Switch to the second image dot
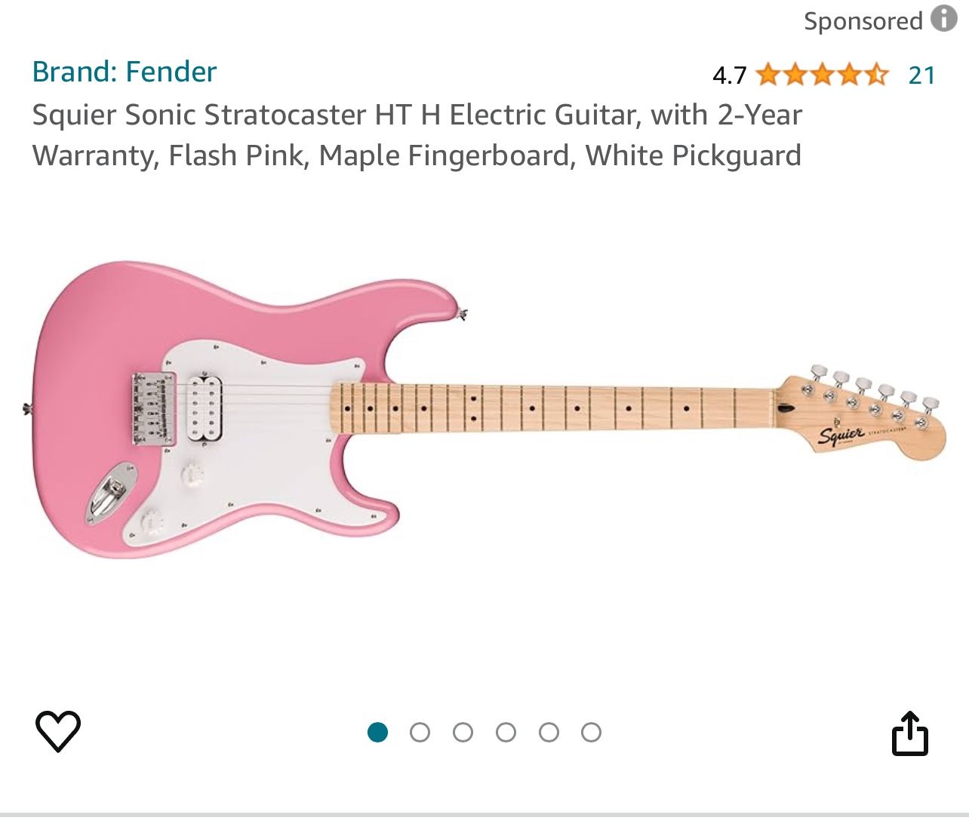This screenshot has height=830, width=969. click(420, 732)
